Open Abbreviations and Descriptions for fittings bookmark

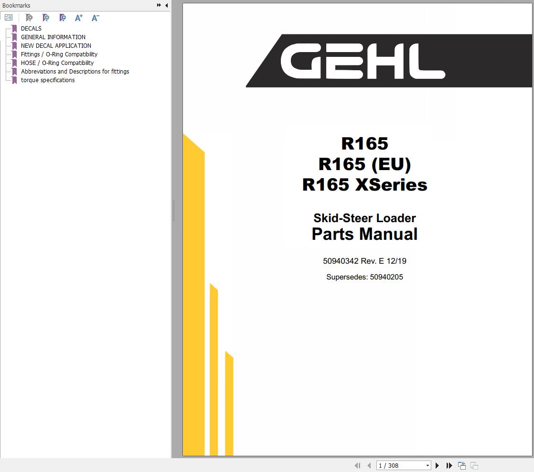click(x=75, y=72)
